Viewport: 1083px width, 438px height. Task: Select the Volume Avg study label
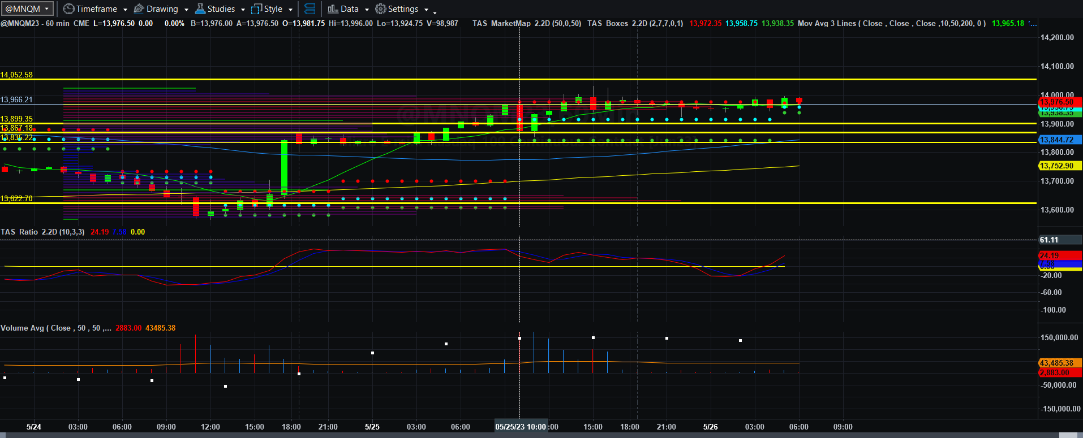click(56, 328)
